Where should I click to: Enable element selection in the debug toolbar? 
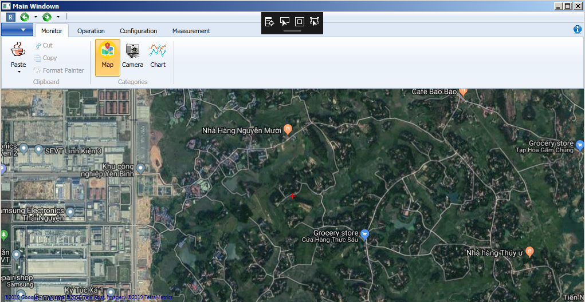(x=285, y=22)
